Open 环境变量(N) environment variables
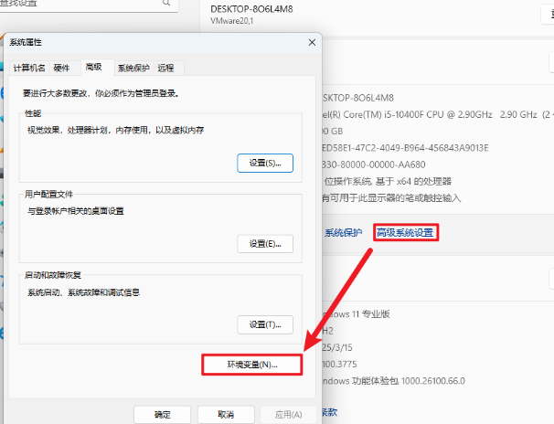The height and width of the screenshot is (424, 554). pos(251,365)
